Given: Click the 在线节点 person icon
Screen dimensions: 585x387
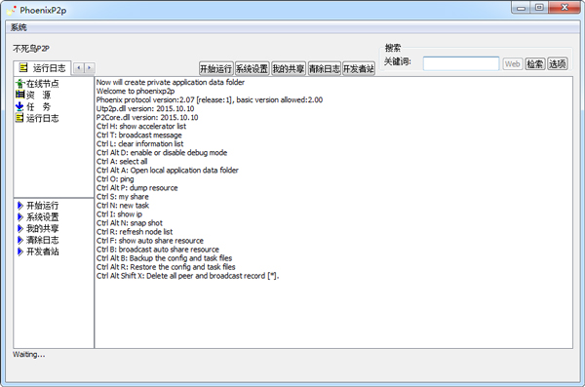Looking at the screenshot, I should tap(19, 84).
